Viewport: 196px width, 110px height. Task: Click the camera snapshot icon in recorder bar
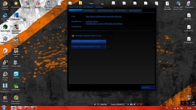coord(131,105)
